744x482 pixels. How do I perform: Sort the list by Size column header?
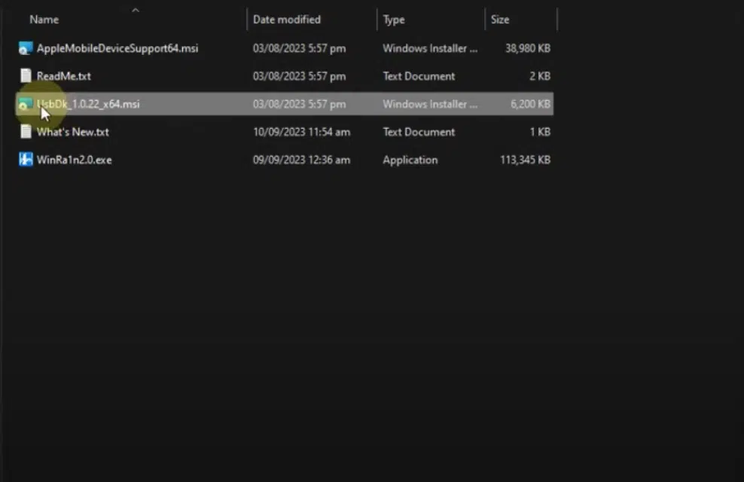[500, 20]
